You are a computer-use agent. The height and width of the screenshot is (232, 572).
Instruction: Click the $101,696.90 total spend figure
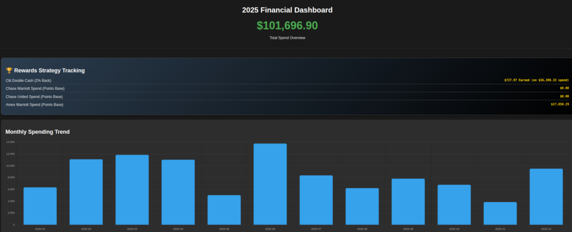pos(286,26)
